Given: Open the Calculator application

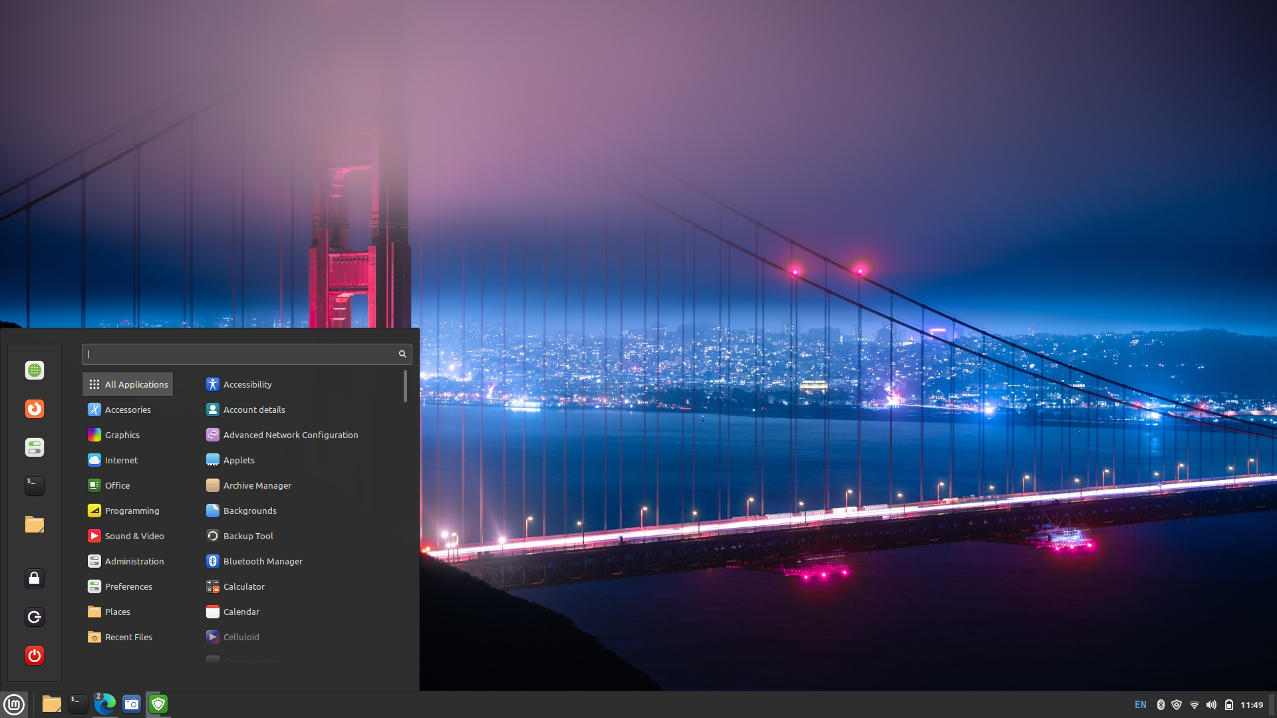Looking at the screenshot, I should [x=244, y=586].
